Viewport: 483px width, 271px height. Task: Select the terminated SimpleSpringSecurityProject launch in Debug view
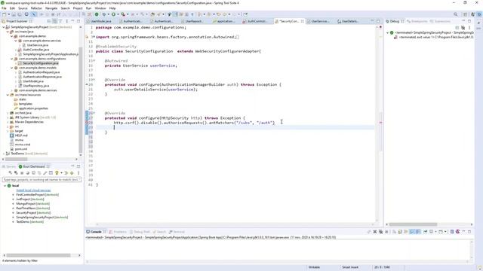[x=435, y=32]
